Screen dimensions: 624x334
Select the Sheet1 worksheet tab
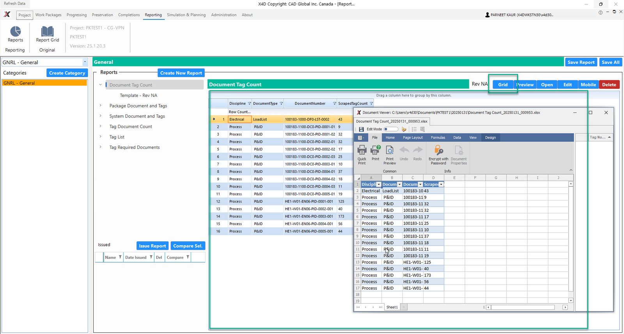click(392, 307)
